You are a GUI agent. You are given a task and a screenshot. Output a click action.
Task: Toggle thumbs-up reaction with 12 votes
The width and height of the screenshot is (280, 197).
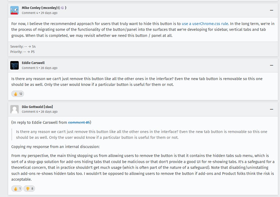pos(18,94)
